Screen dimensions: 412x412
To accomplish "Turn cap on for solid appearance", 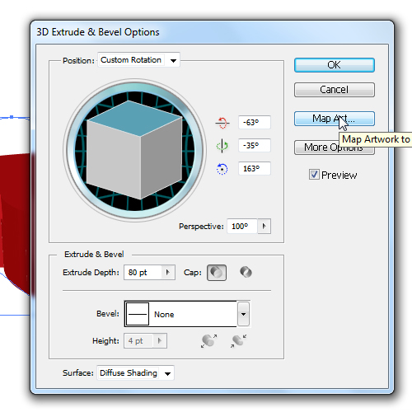I will coord(217,273).
